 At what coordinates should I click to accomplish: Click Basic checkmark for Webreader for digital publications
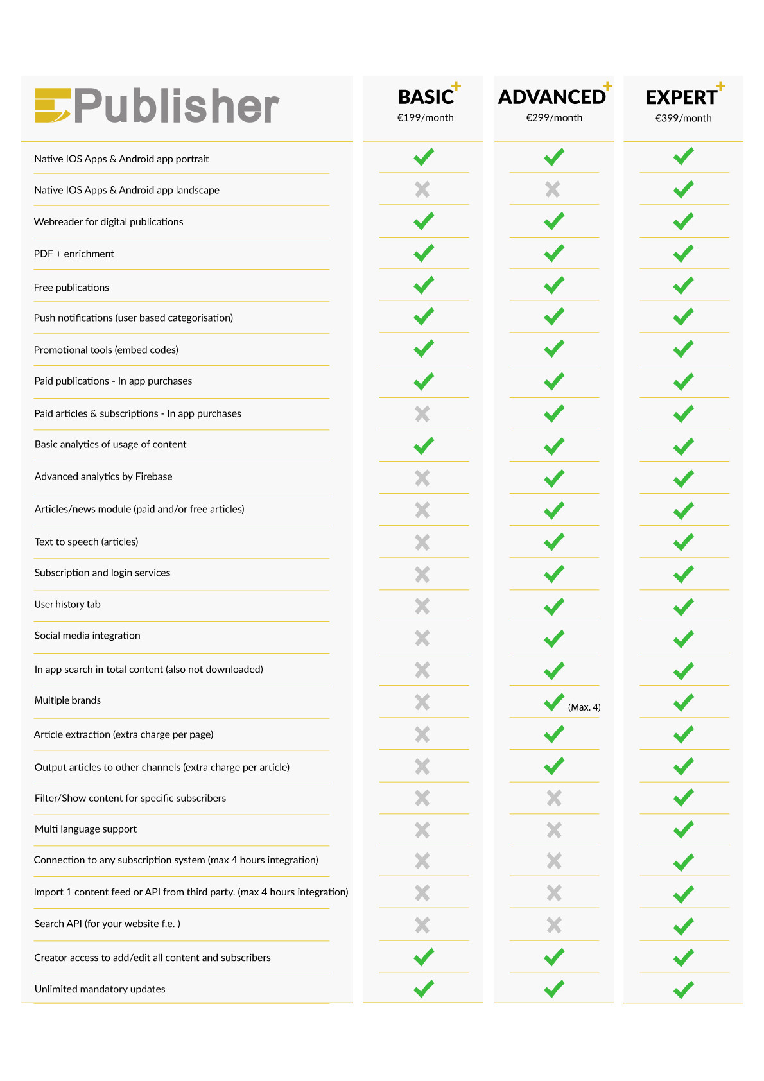[424, 221]
